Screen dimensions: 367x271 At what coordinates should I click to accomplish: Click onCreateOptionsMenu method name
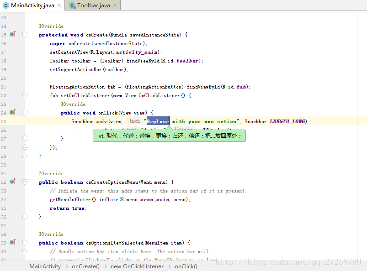pyautogui.click(x=112, y=182)
